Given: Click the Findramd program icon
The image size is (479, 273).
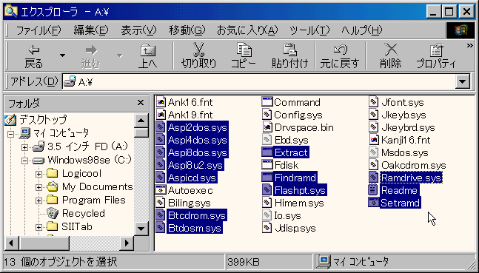Looking at the screenshot, I should click(x=267, y=178).
